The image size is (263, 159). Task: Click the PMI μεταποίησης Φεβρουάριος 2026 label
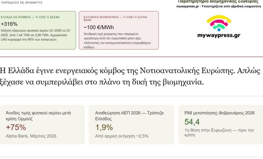[x=220, y=113]
